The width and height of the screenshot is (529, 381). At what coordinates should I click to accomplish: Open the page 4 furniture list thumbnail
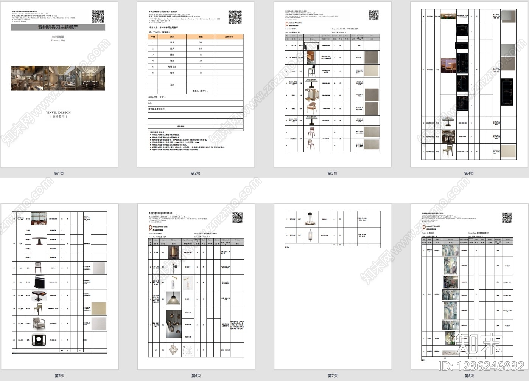[x=469, y=84]
